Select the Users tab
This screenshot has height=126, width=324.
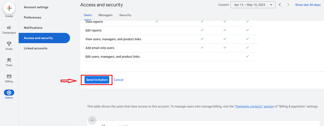pyautogui.click(x=88, y=15)
